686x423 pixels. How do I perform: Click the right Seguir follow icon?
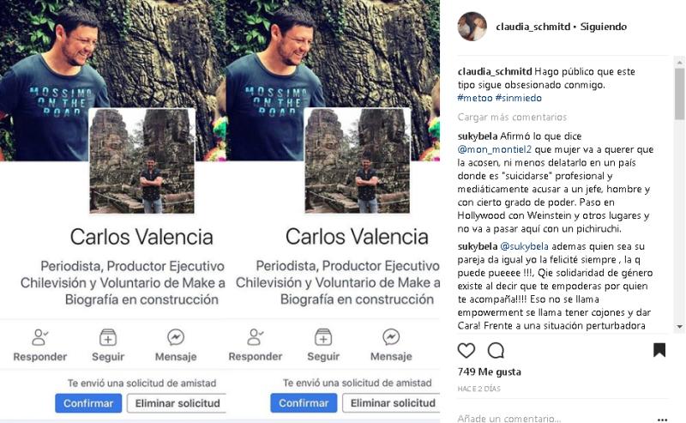(x=323, y=337)
